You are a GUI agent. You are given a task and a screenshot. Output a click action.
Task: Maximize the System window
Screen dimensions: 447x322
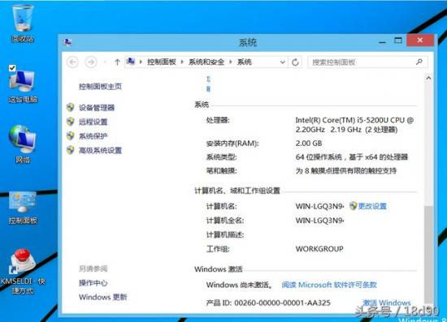pos(398,41)
